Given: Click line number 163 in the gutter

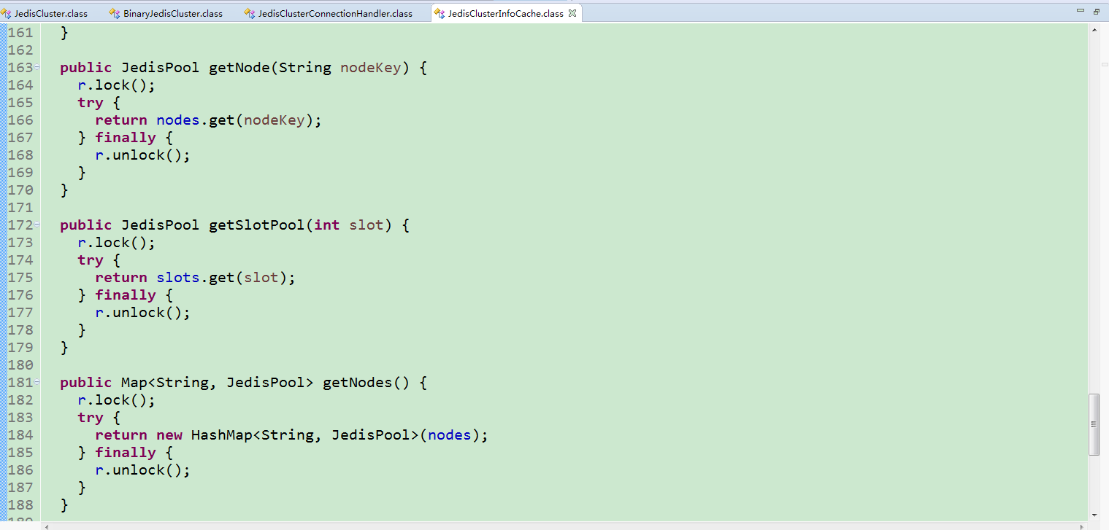Looking at the screenshot, I should pyautogui.click(x=20, y=67).
